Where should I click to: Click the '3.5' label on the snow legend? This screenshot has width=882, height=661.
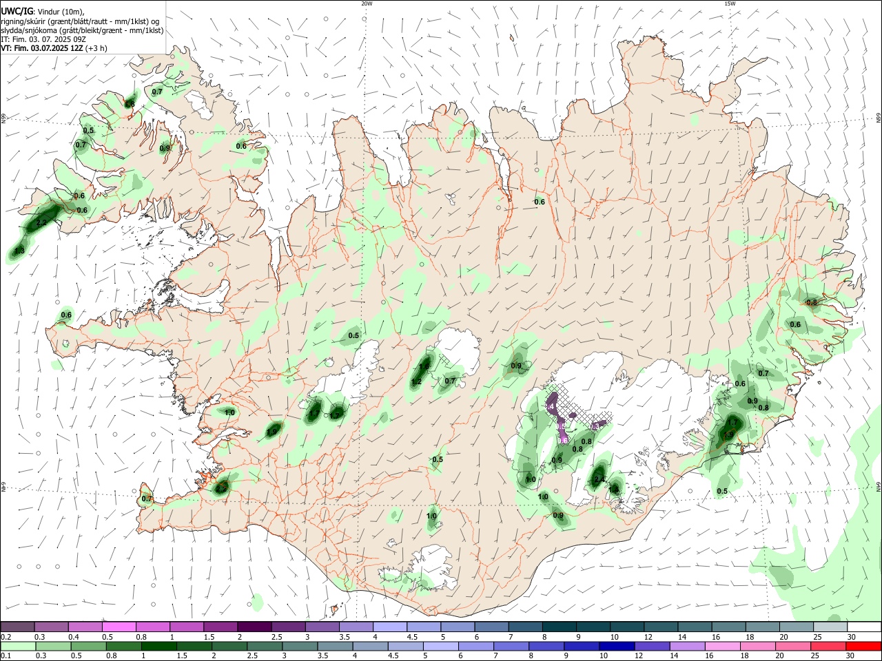344,637
